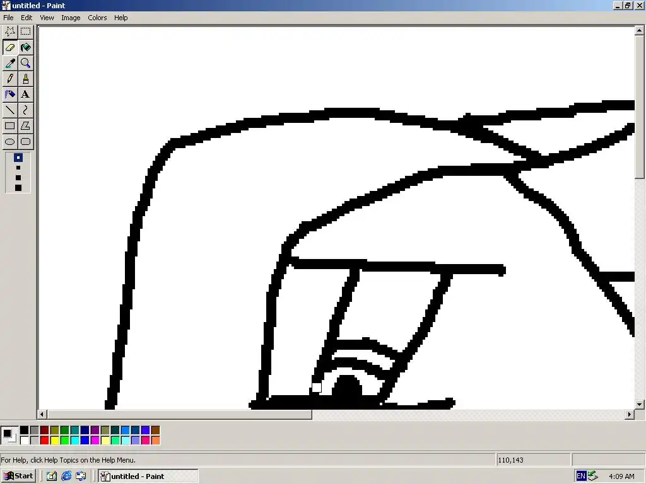The image size is (646, 484).
Task: Choose the Eraser tool
Action: 10,47
